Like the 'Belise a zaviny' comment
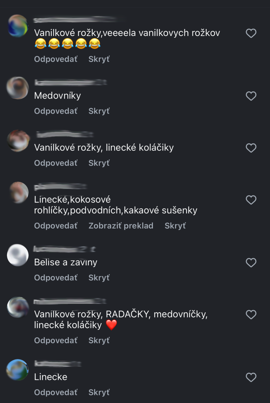 251,262
